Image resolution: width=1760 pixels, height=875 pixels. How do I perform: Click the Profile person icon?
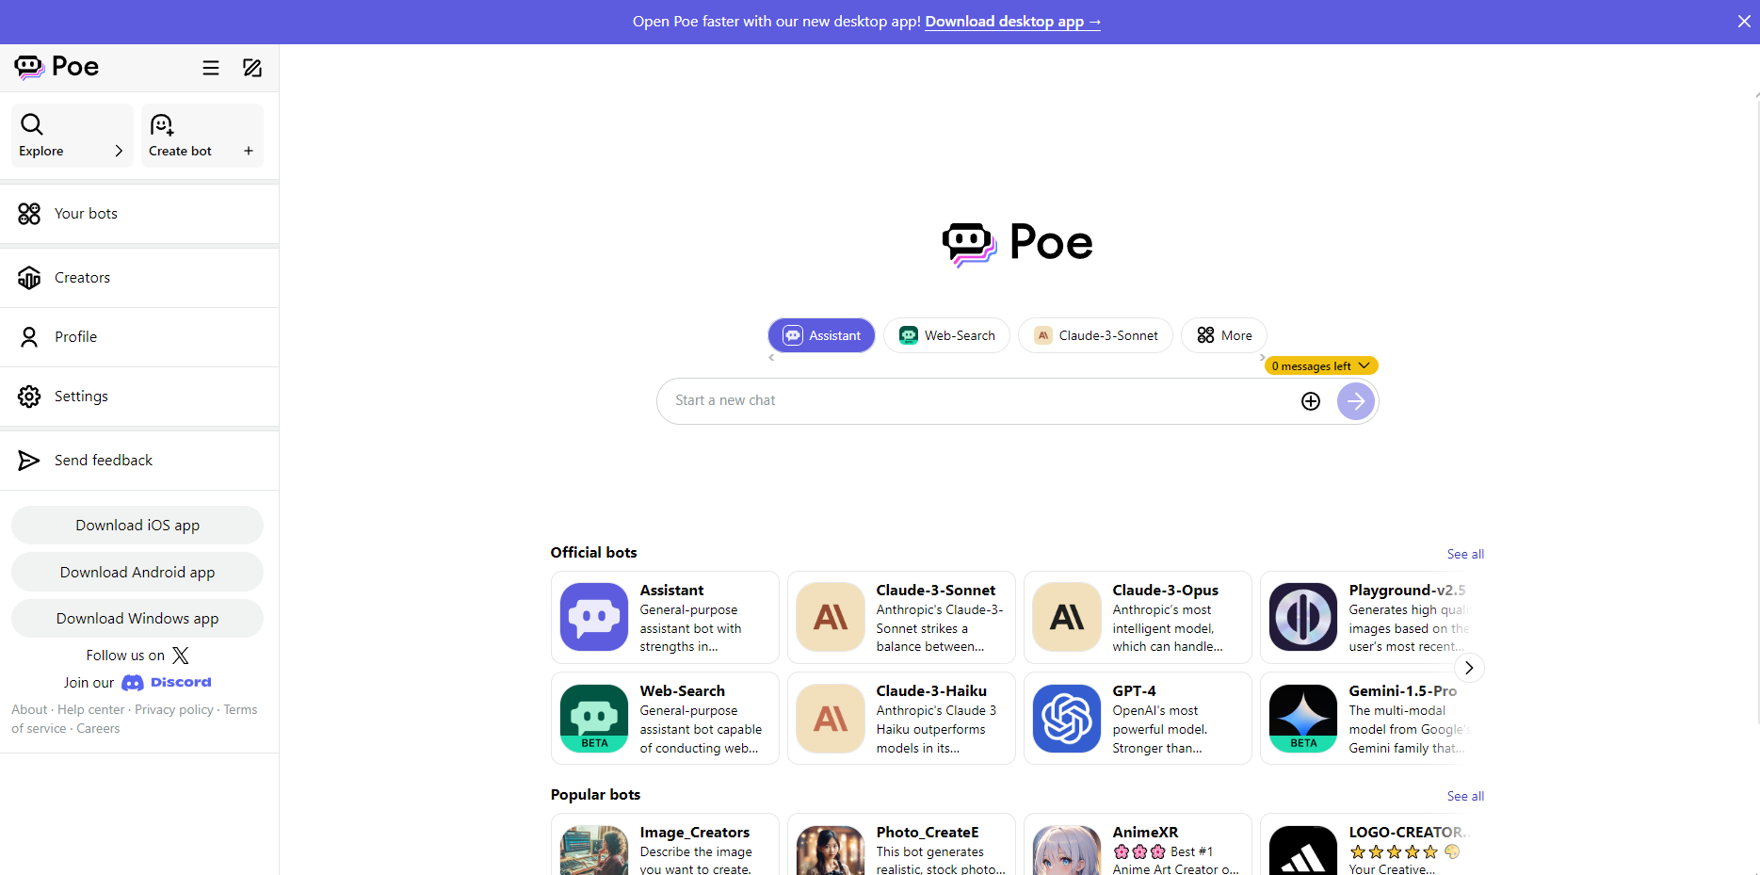[x=29, y=337]
